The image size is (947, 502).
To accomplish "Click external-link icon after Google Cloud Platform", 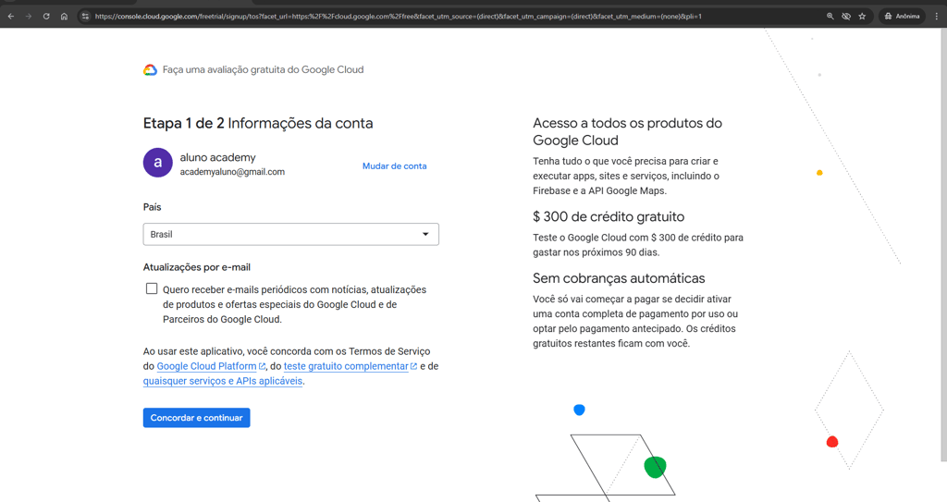I will point(262,366).
